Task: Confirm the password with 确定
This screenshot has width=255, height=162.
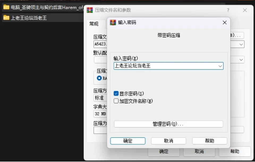Action: coord(128,141)
